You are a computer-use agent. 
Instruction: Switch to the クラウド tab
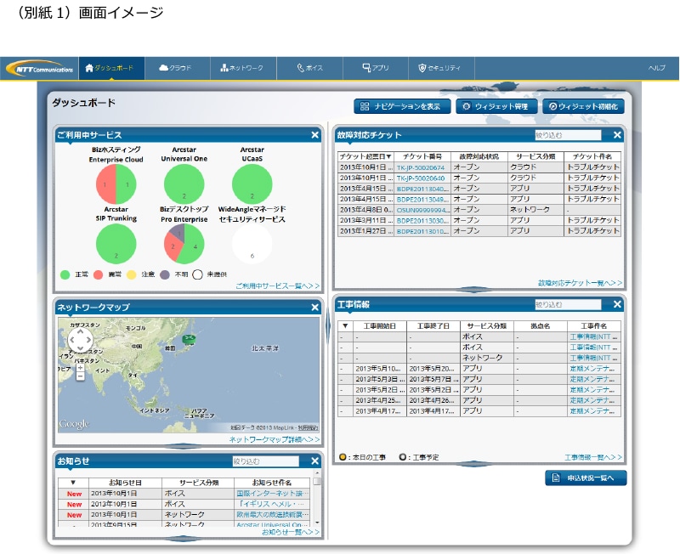pos(177,68)
